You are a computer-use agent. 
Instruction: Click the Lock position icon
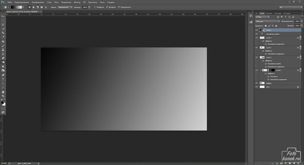[x=273, y=26]
